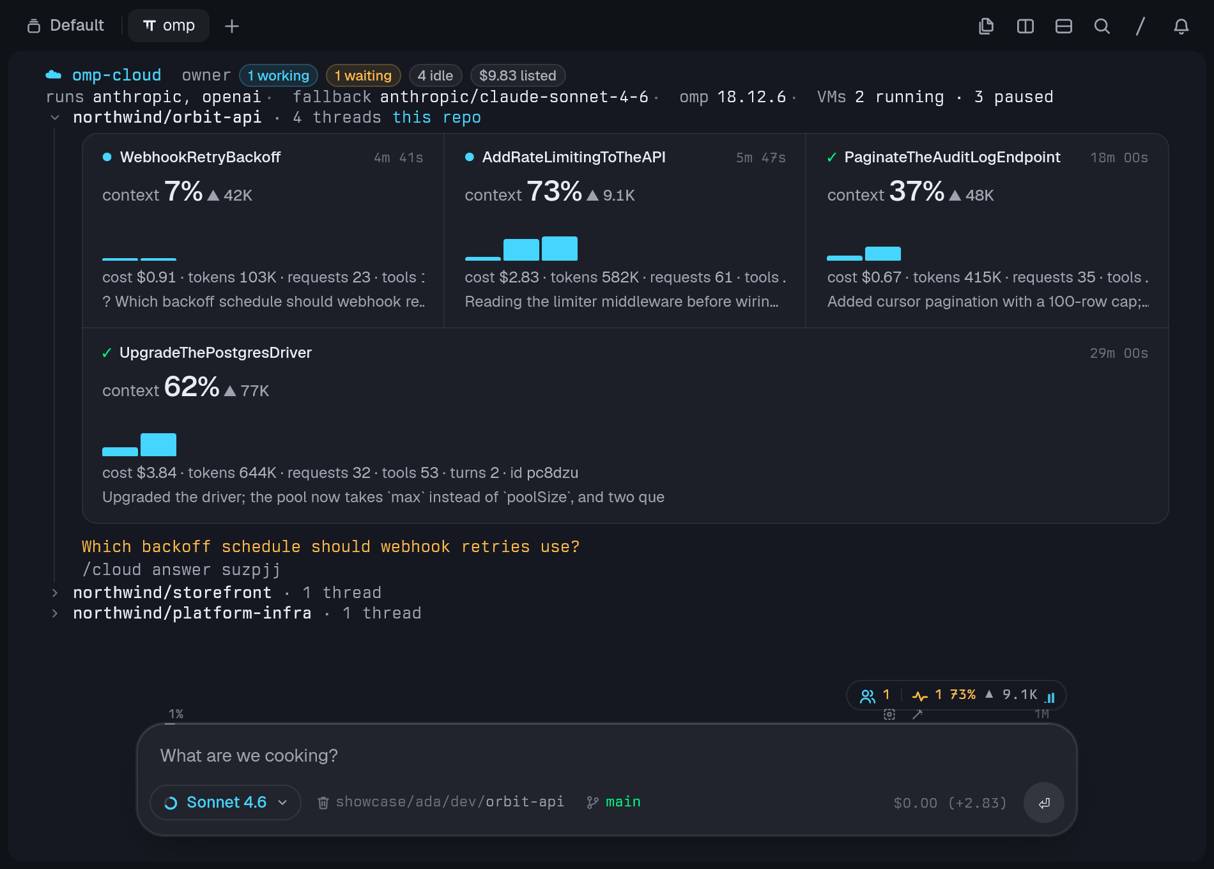The height and width of the screenshot is (869, 1214).
Task: Click the screenshot capture icon above prompt
Action: click(889, 714)
